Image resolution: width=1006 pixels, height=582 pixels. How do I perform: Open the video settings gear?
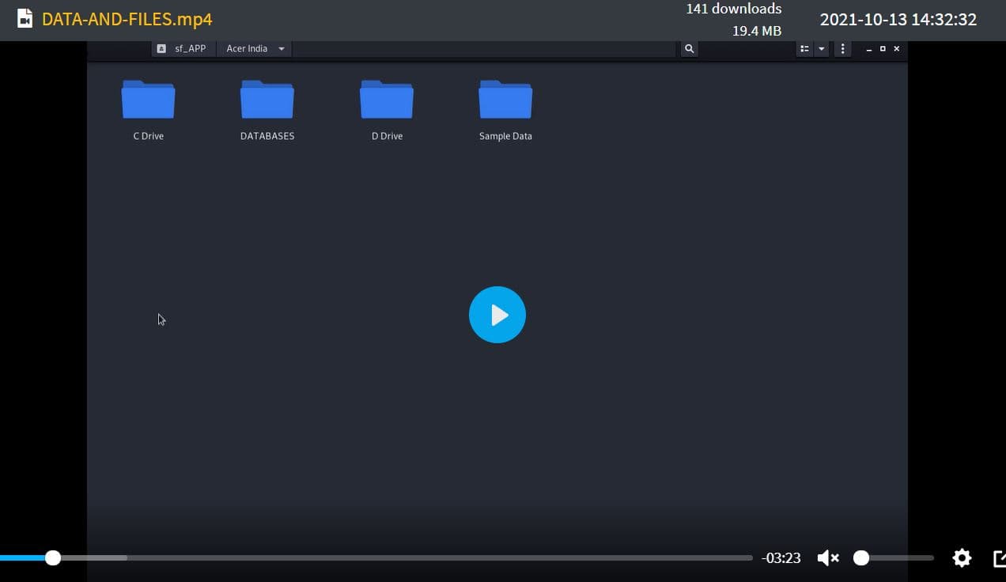[962, 558]
